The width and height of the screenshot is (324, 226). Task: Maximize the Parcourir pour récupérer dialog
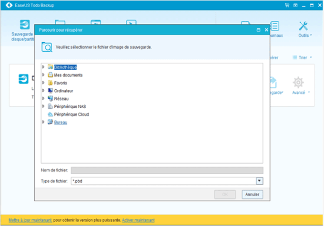[x=258, y=30]
